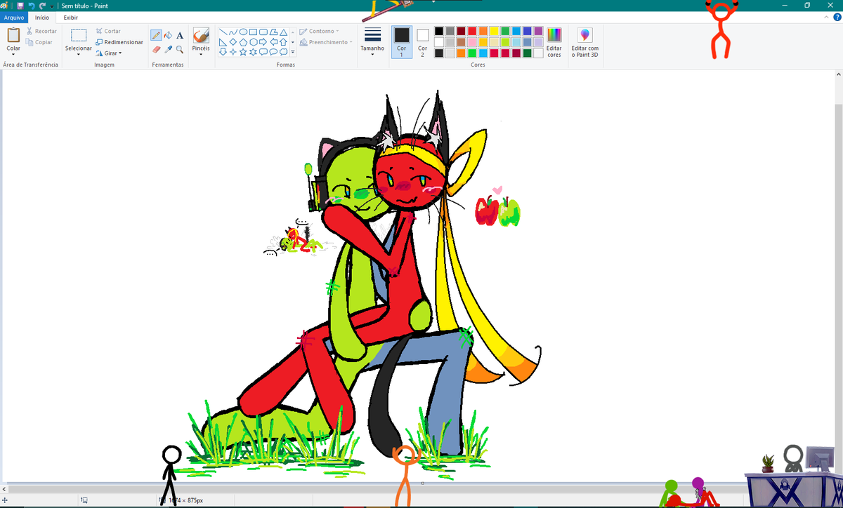
Task: Choose the Triangle shape
Action: point(283,32)
